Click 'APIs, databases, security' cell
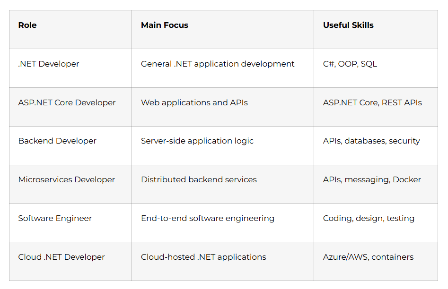Image resolution: width=448 pixels, height=289 pixels. pos(376,145)
